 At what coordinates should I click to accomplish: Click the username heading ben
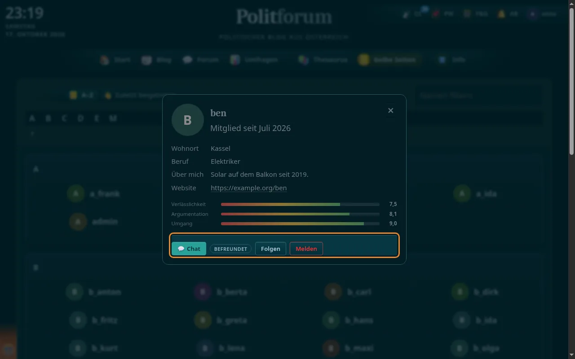point(218,113)
